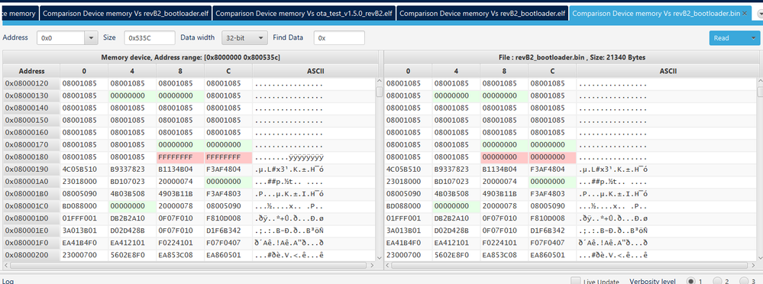Image resolution: width=763 pixels, height=284 pixels.
Task: Click column header C in the memory device pane
Action: coord(228,70)
